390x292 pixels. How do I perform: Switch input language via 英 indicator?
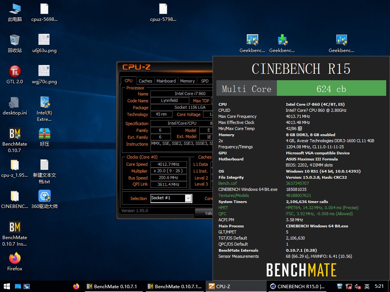click(367, 286)
